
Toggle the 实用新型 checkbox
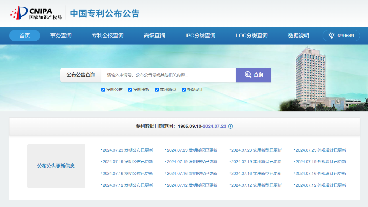click(x=157, y=90)
